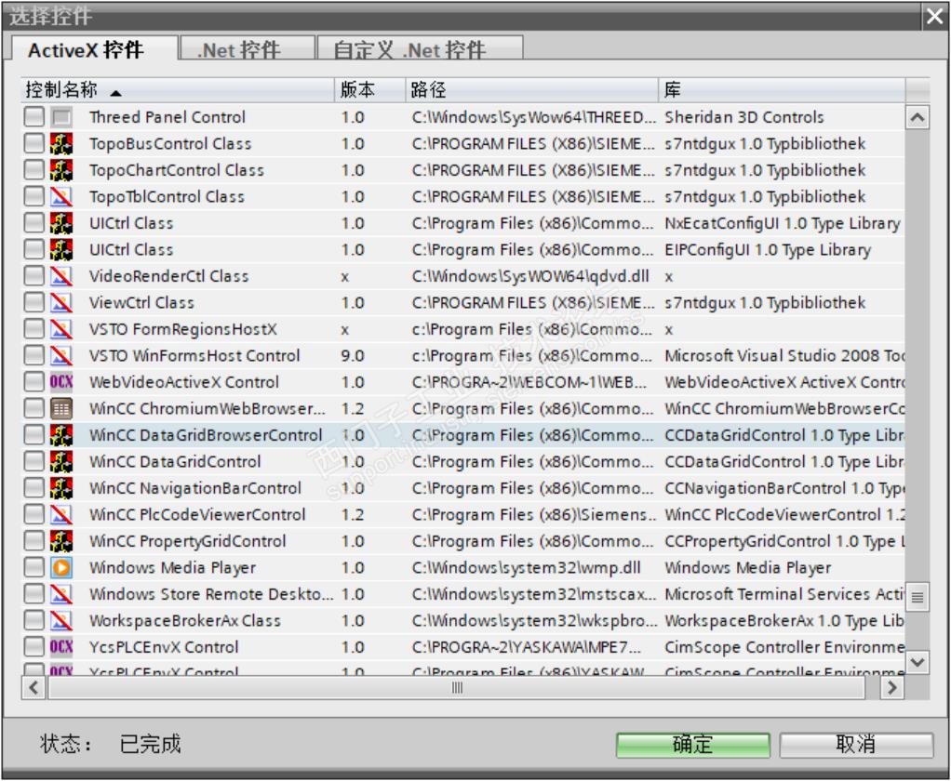Click the 库 column header
This screenshot has height=781, width=951.
(x=782, y=90)
